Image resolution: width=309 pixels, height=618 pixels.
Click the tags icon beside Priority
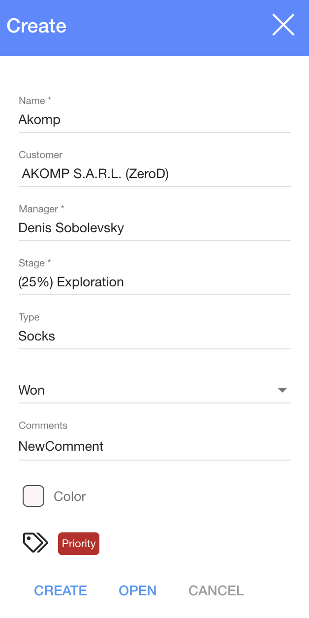coord(35,543)
